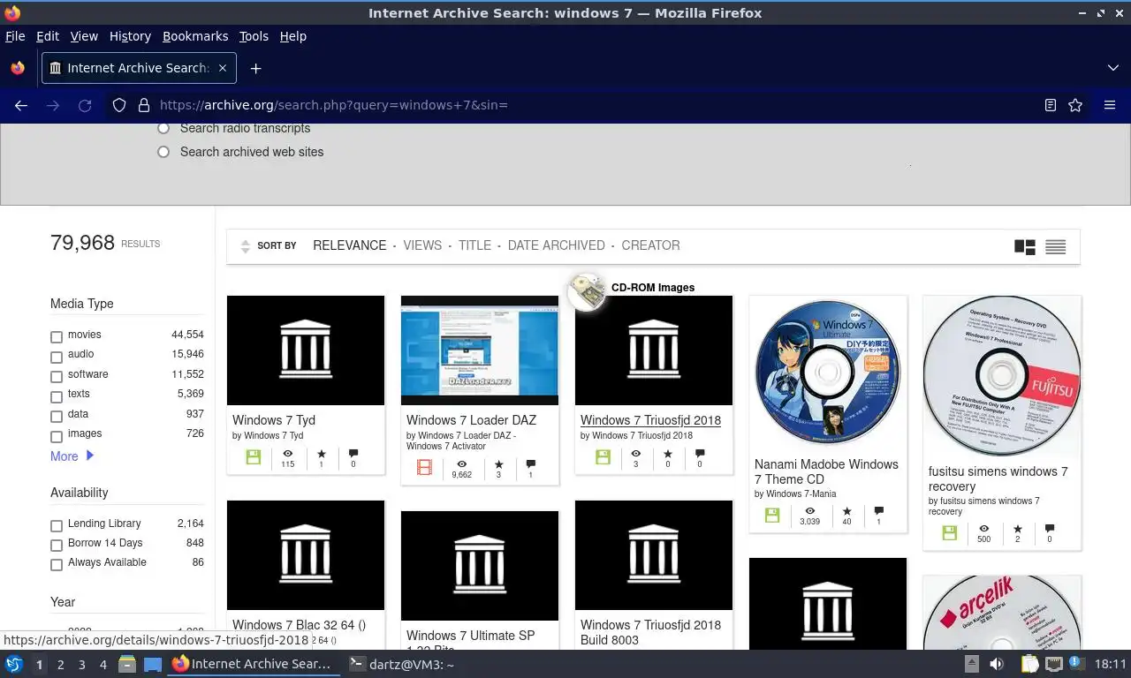Switch to dartz@VM3 terminal in taskbar
This screenshot has width=1131, height=678.
click(402, 664)
